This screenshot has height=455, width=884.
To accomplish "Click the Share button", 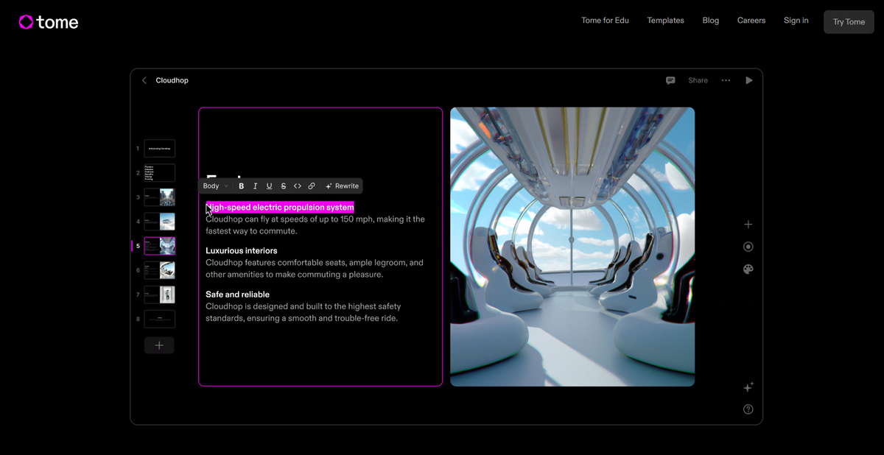I will point(698,80).
